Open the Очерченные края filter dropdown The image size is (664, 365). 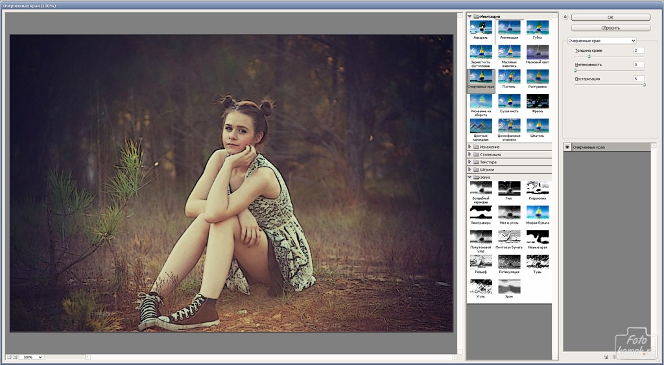coord(601,41)
